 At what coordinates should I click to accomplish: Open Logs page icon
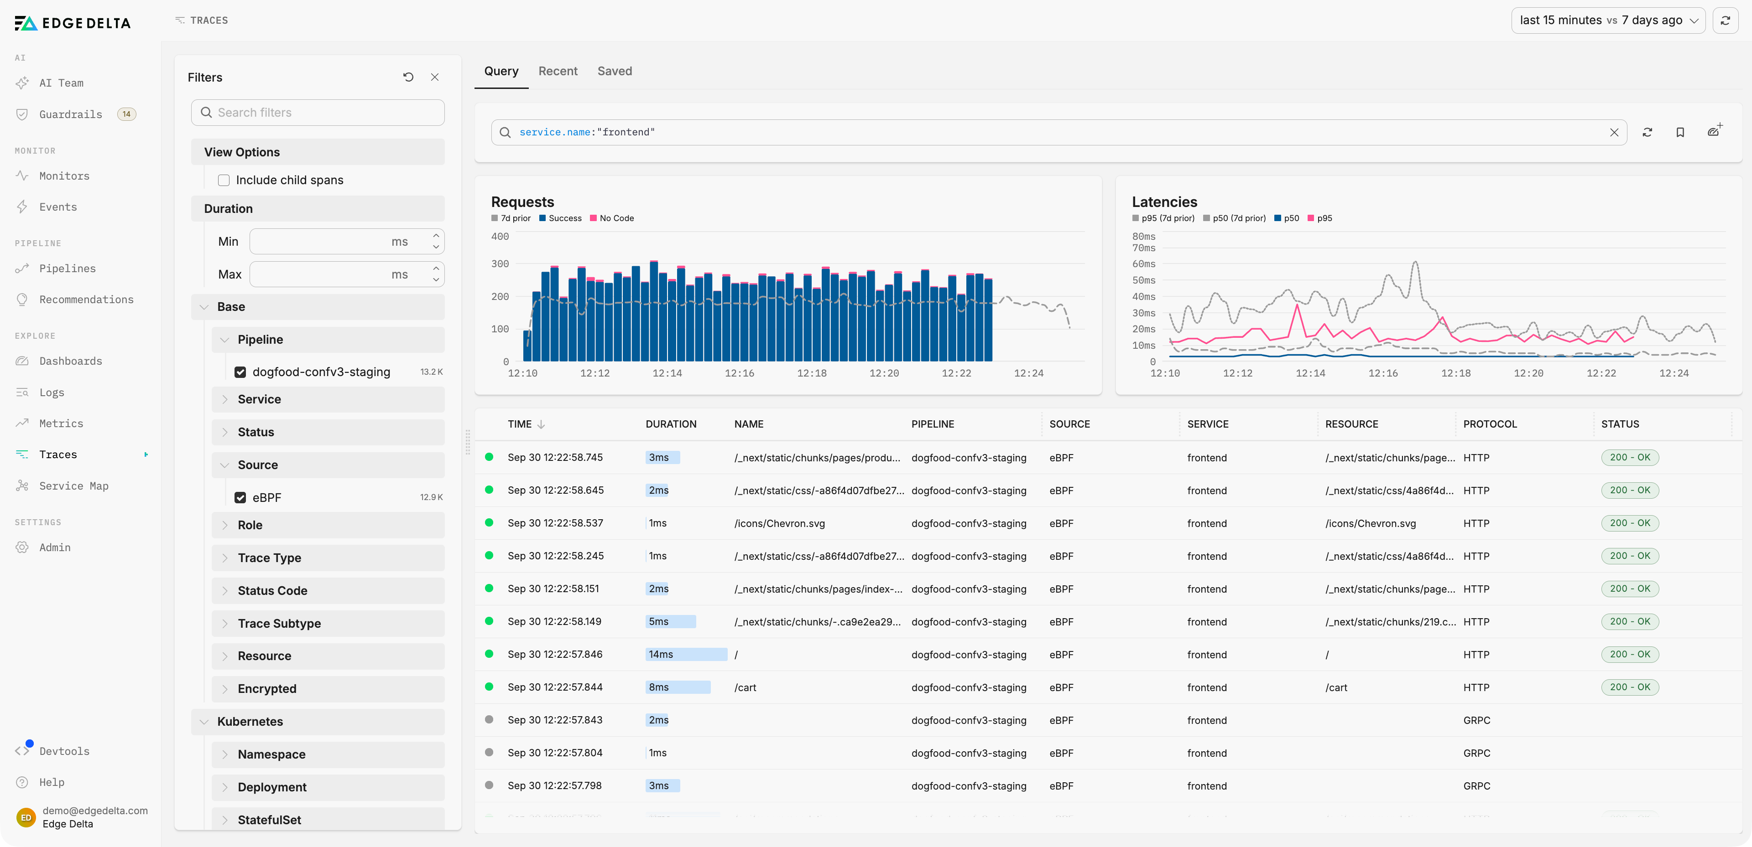click(x=22, y=392)
